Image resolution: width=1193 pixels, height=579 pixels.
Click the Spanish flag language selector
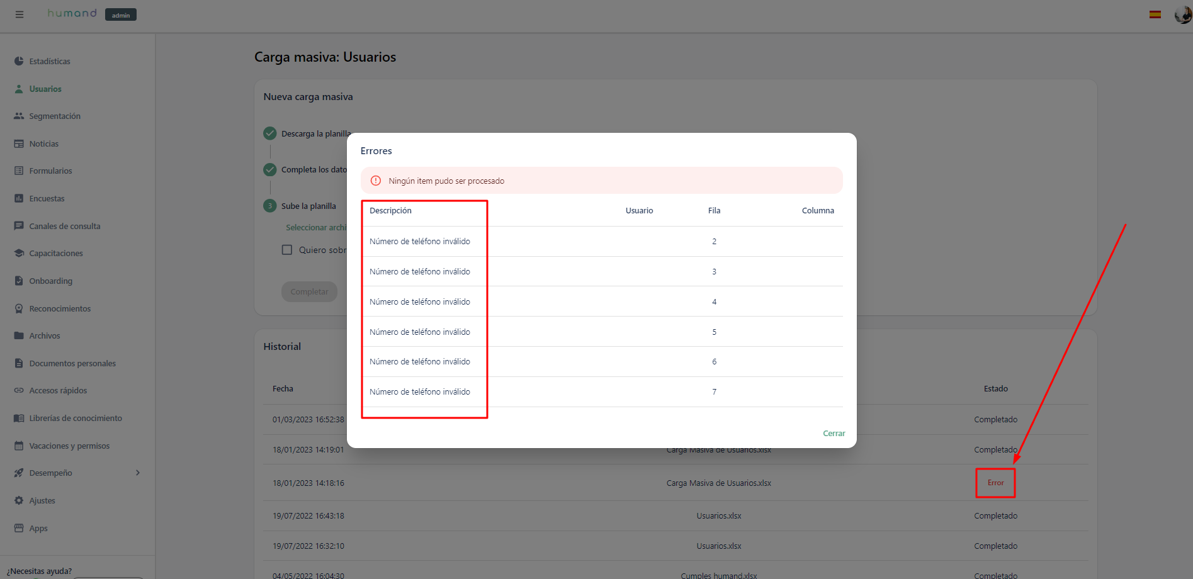[x=1155, y=14]
